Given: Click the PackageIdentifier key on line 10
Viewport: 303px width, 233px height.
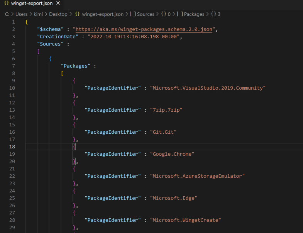Looking at the screenshot, I should pos(113,88).
